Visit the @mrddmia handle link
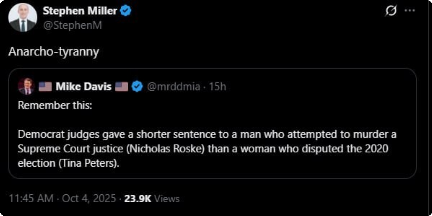The width and height of the screenshot is (432, 216). (173, 86)
